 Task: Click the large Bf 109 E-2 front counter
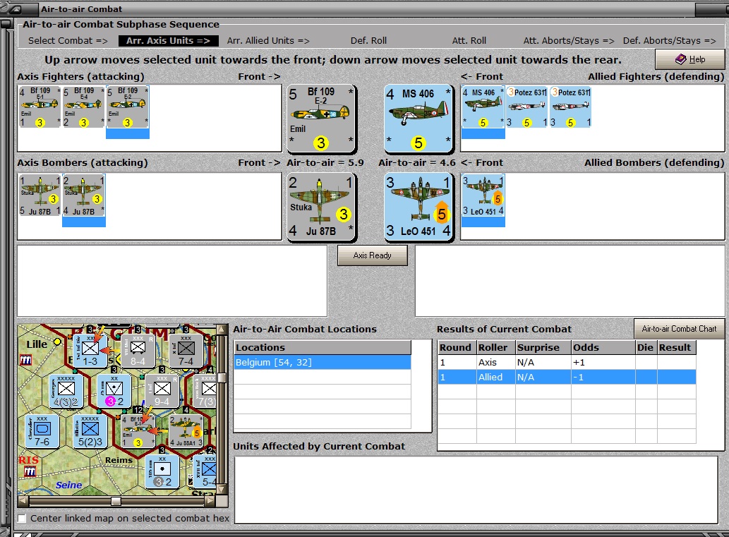321,119
